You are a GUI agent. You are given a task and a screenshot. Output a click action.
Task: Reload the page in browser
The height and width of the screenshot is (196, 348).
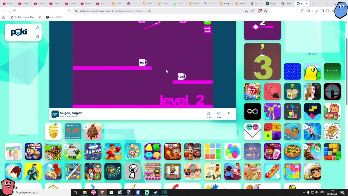click(x=15, y=11)
